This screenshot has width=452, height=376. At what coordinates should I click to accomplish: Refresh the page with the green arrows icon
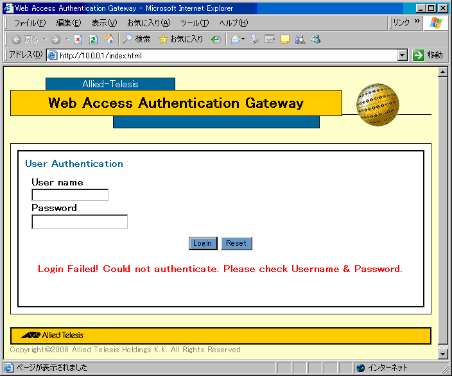click(x=93, y=39)
